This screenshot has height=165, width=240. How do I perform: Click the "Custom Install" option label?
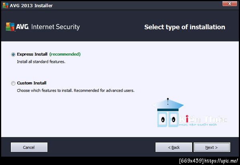(32, 83)
